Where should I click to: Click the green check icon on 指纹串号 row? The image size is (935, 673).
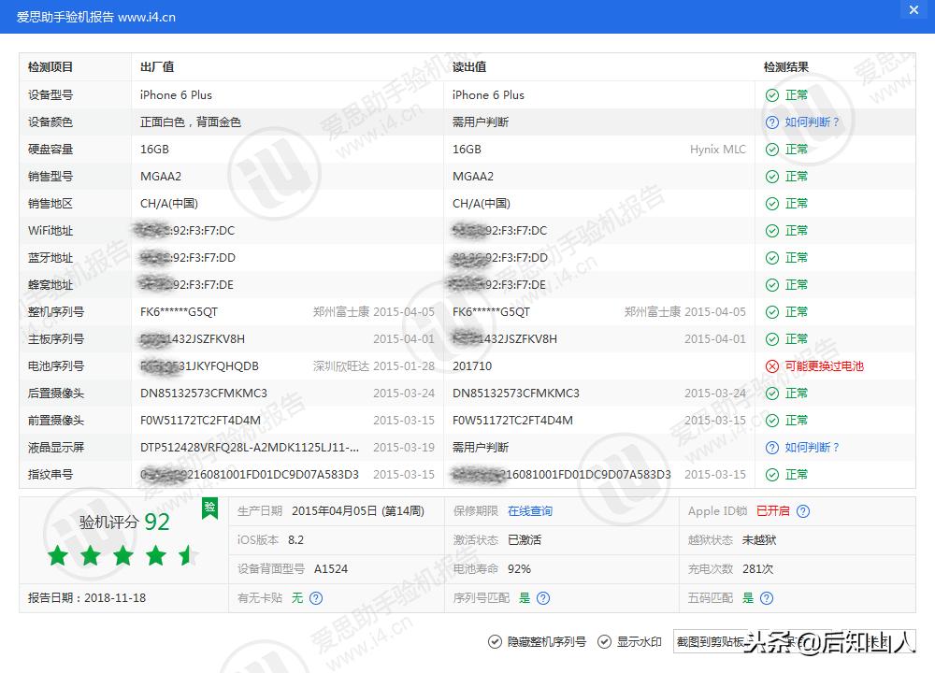point(770,474)
